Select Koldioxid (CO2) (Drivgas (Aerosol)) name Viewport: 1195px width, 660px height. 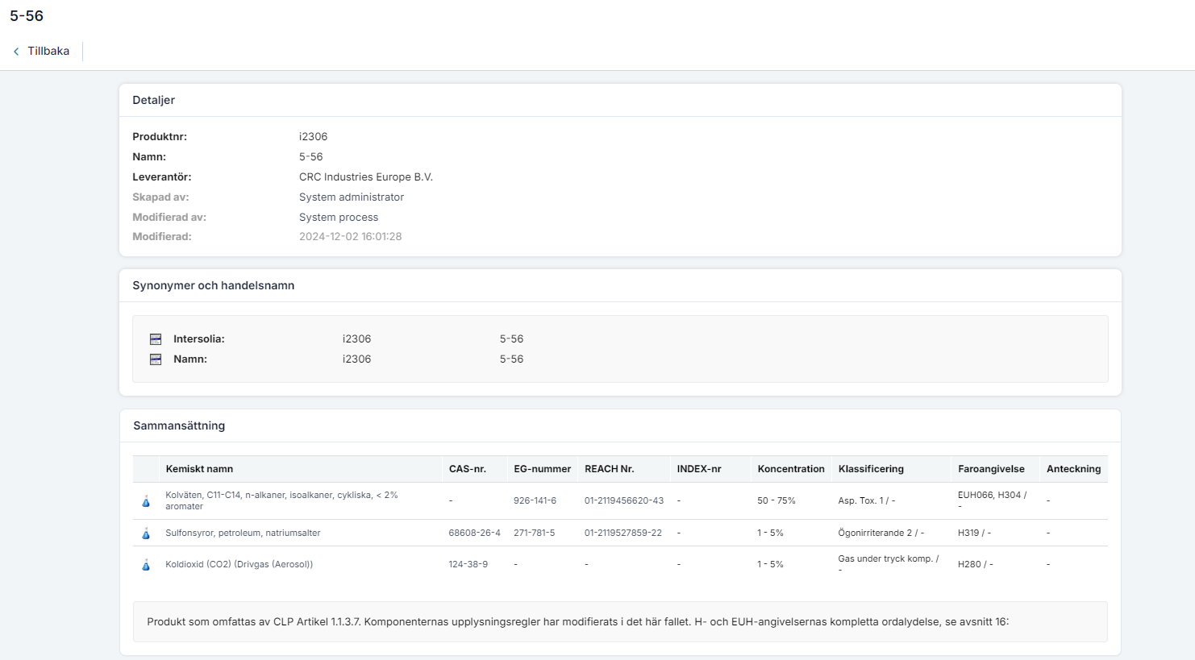[239, 564]
